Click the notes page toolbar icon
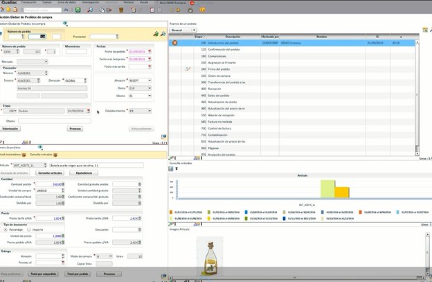 tap(133, 10)
